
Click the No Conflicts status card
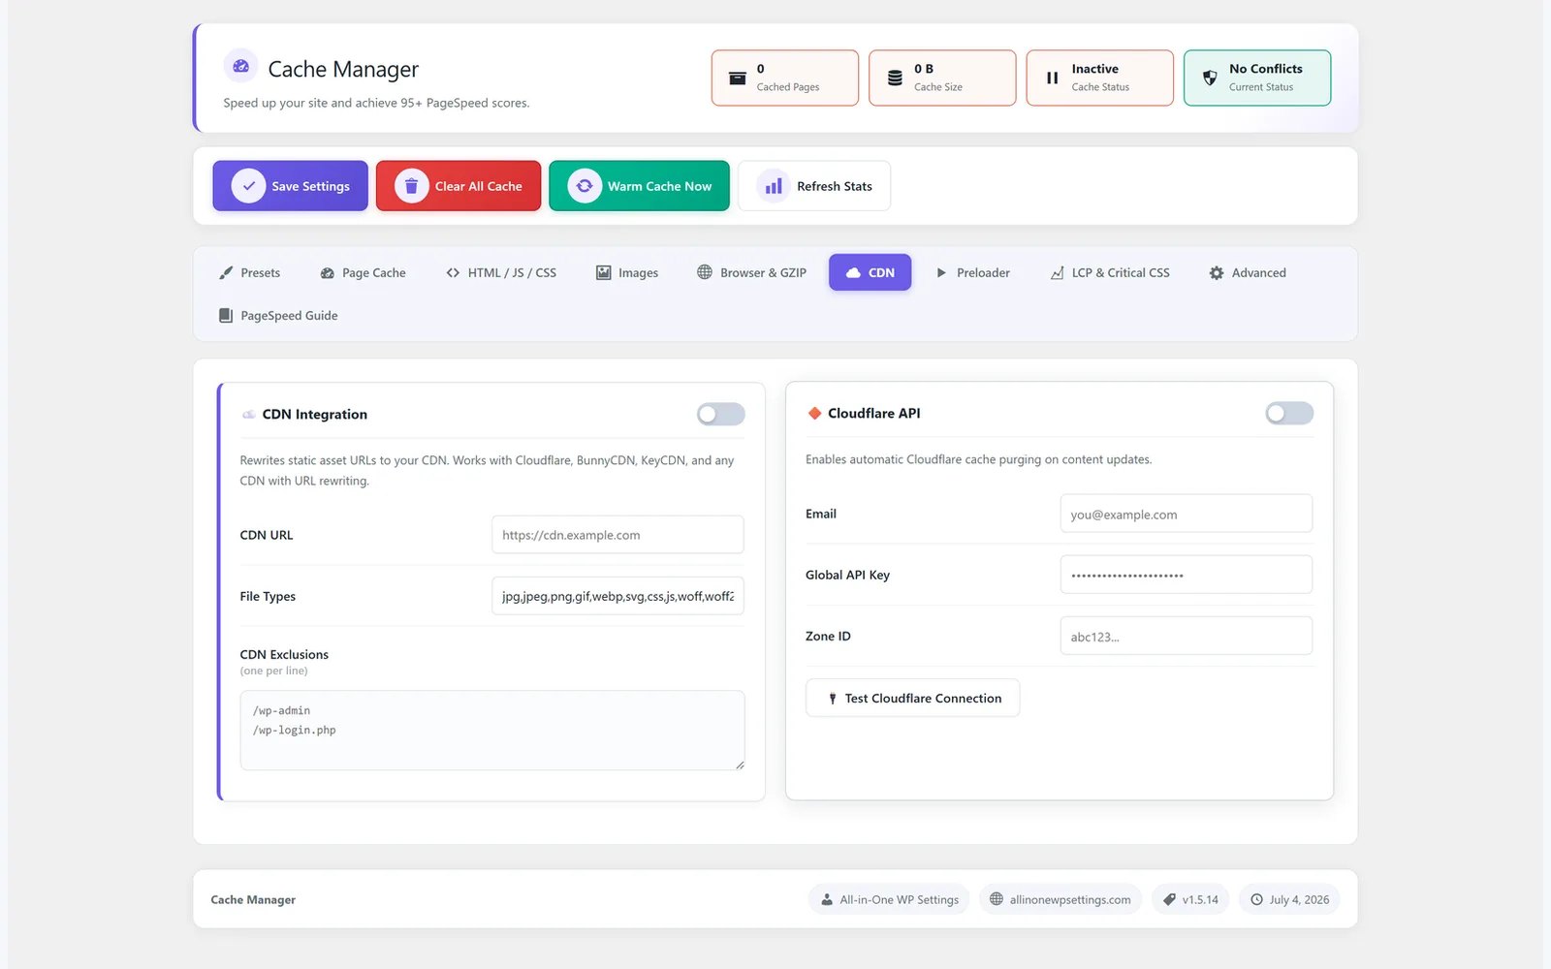pyautogui.click(x=1257, y=78)
